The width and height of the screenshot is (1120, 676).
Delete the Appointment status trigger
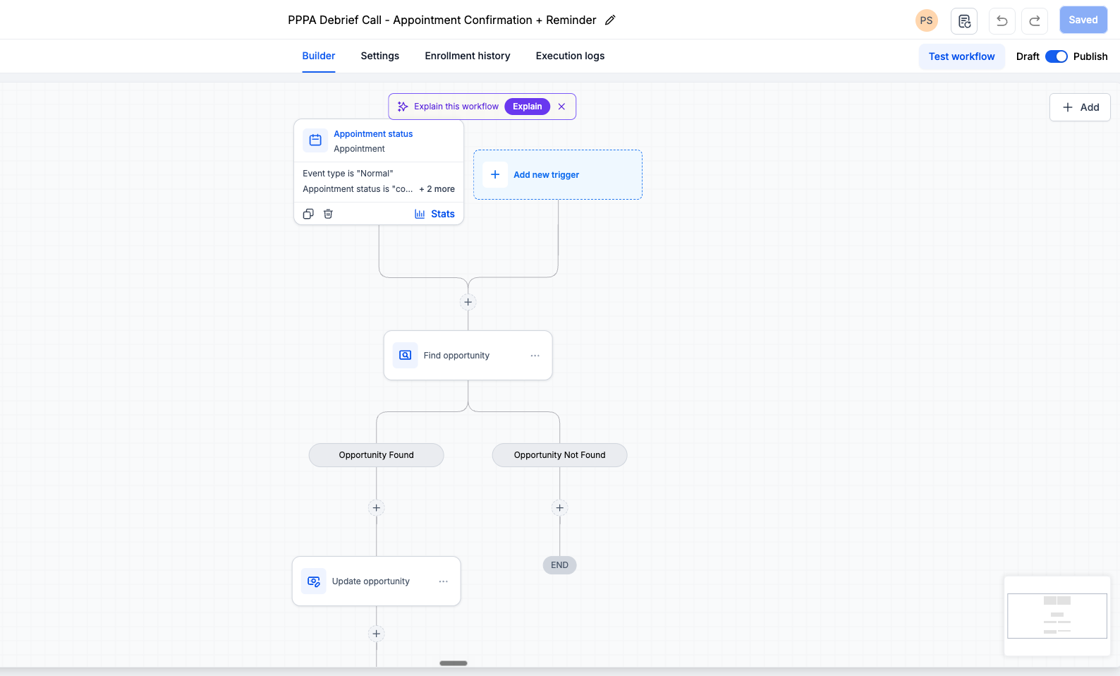click(x=328, y=214)
